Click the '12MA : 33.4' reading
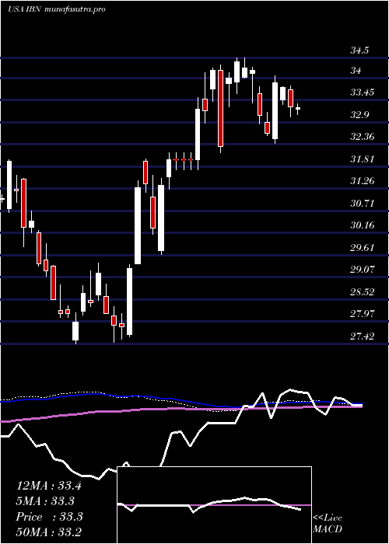Screen dimensions: 389x544 pos(49,486)
